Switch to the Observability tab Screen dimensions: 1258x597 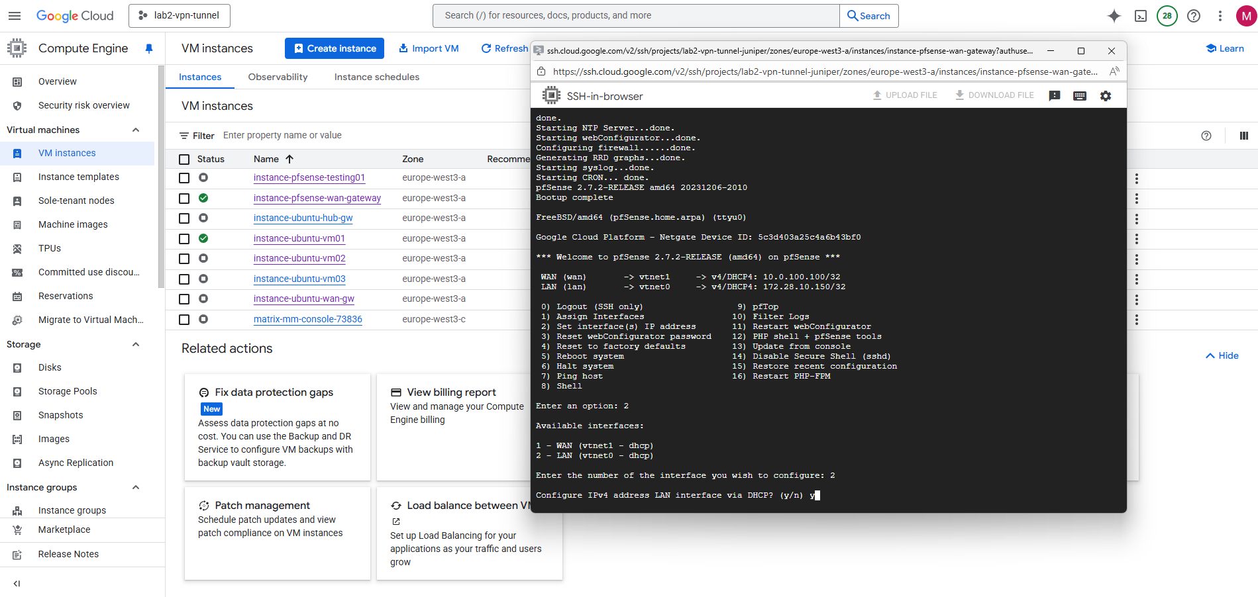point(278,77)
